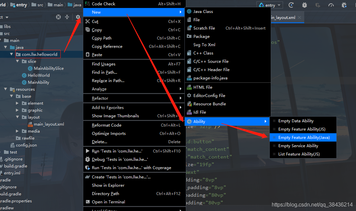
Task: Click Optimize Imports menu item
Action: coord(134,134)
